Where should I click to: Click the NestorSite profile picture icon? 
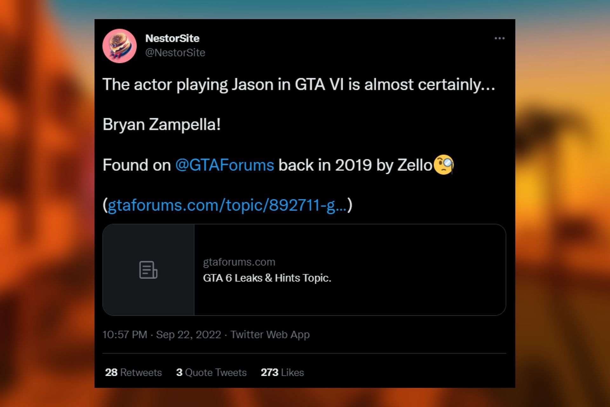pyautogui.click(x=120, y=45)
